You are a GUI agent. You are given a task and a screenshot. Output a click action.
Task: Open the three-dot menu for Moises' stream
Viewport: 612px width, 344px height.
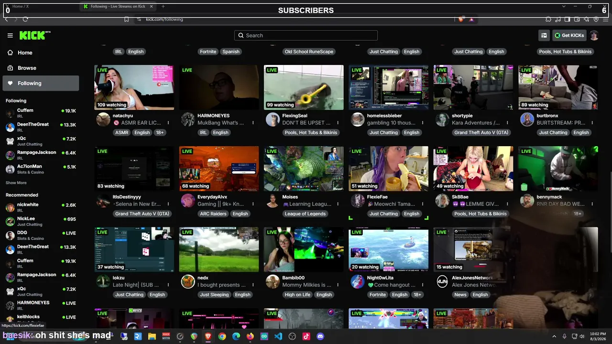338,204
